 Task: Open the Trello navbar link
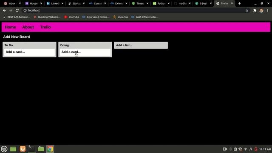tap(45, 27)
